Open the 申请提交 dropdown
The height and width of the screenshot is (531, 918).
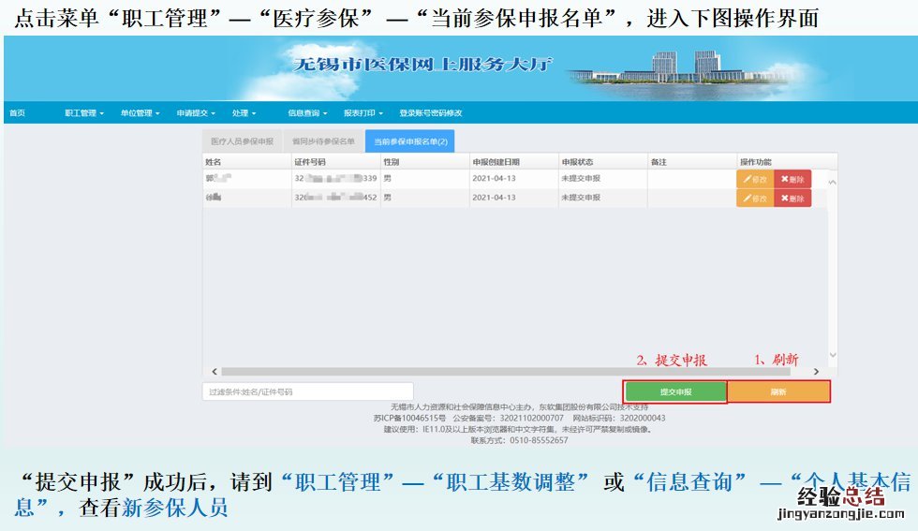pyautogui.click(x=196, y=113)
